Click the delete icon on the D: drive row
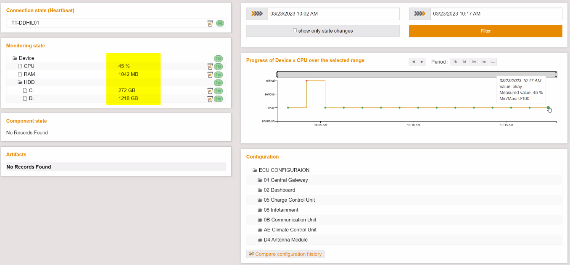 (210, 99)
